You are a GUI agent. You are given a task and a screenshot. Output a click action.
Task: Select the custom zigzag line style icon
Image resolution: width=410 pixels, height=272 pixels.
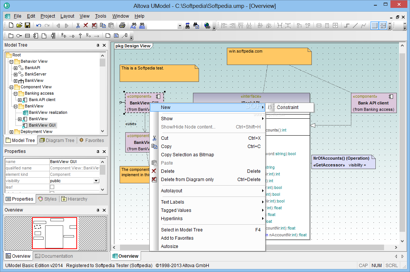click(363, 25)
